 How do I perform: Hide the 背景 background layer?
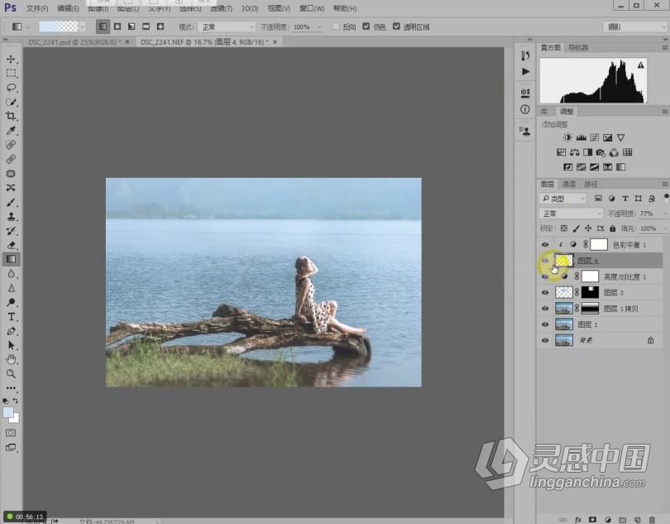pyautogui.click(x=545, y=340)
